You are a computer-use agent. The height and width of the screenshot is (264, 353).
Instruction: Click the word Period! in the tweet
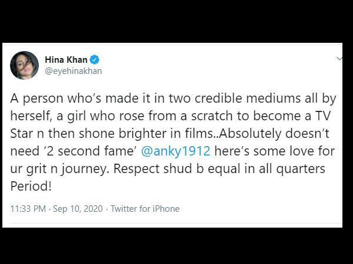click(x=31, y=186)
